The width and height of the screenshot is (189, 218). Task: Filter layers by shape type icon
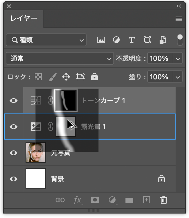147,40
